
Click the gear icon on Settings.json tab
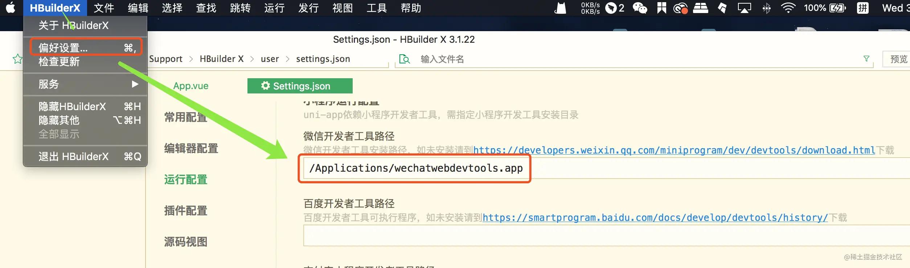tap(266, 85)
